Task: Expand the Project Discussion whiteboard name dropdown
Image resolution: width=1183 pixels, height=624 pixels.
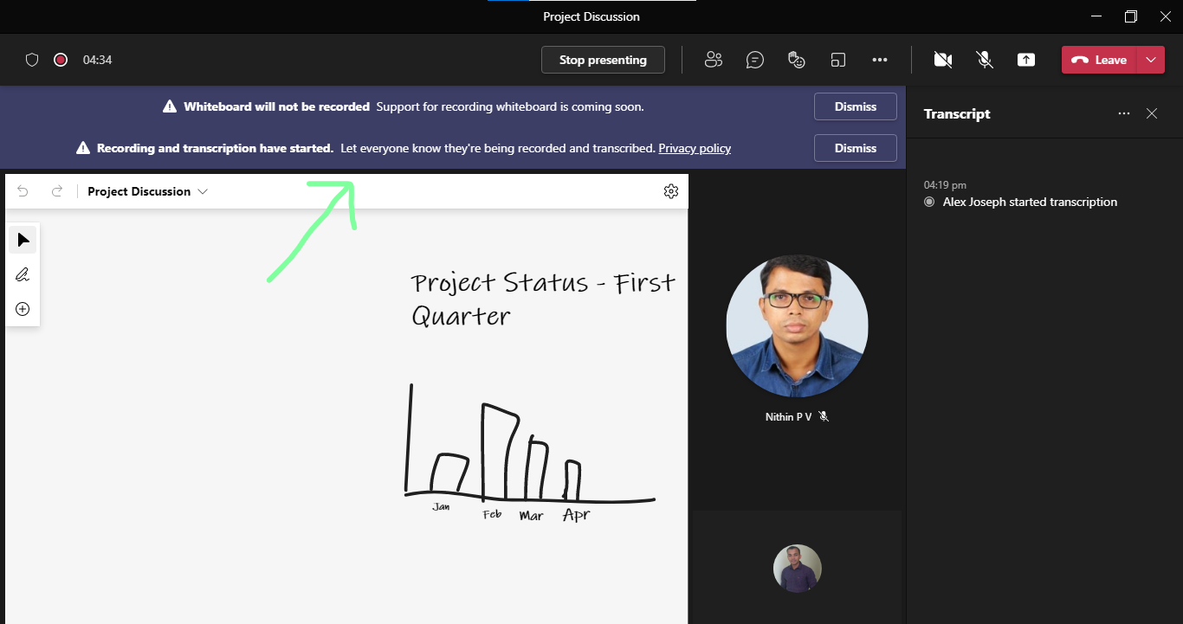Action: (x=204, y=191)
